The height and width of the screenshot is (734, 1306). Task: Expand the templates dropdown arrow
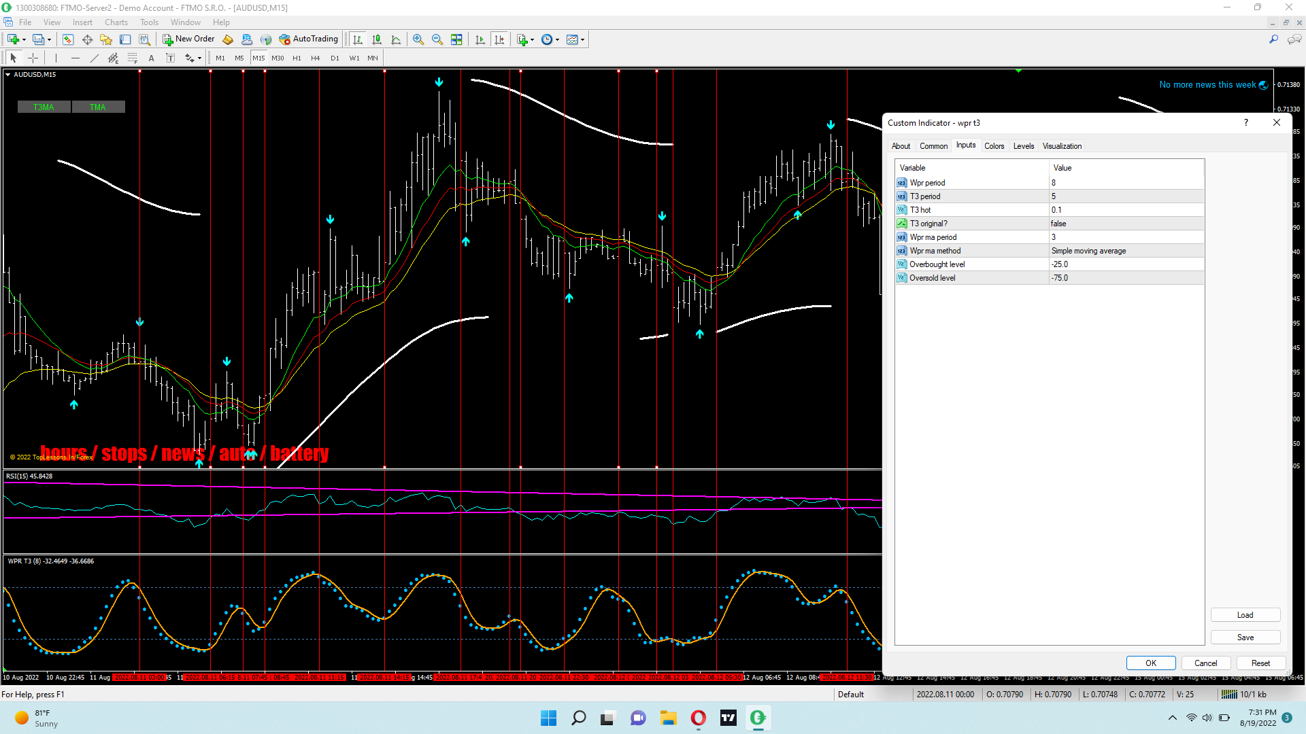coord(583,39)
